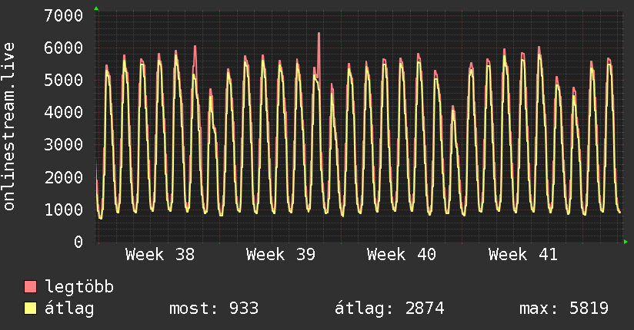
Task: Click the 'Week 40' x-axis label
Action: click(402, 255)
